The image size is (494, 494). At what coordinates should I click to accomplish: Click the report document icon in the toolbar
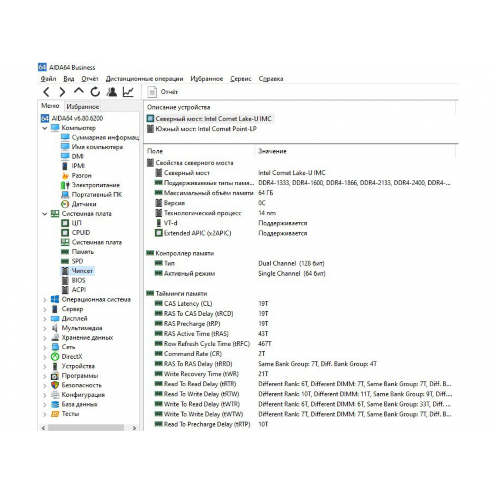(x=152, y=92)
